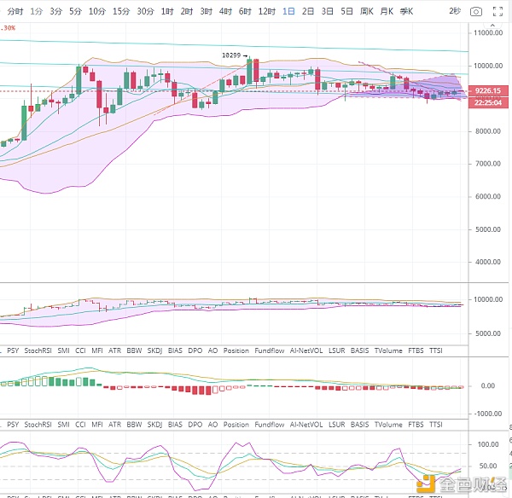
Task: Pick LSUR in the indicator row above the MACD pane
Action: (x=337, y=350)
